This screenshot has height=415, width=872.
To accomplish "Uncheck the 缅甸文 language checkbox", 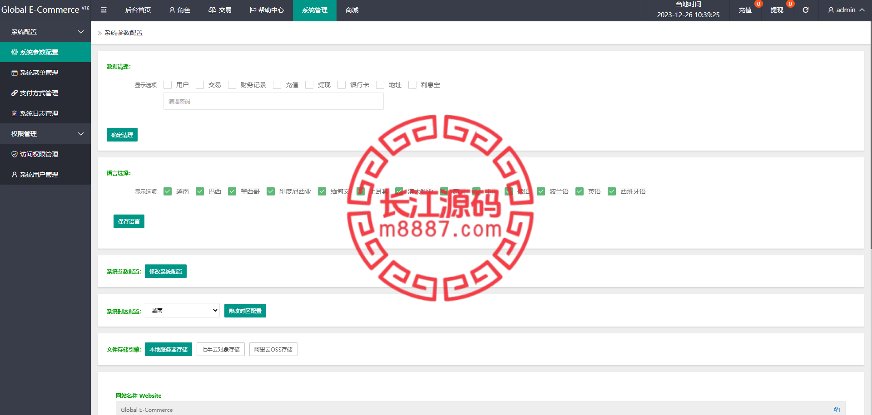I will pyautogui.click(x=322, y=191).
